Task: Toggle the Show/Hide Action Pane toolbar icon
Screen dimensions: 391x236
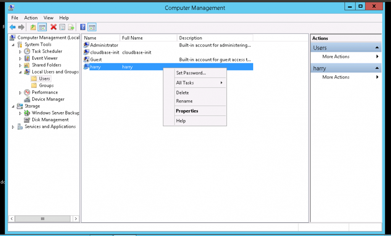Action: [92, 27]
